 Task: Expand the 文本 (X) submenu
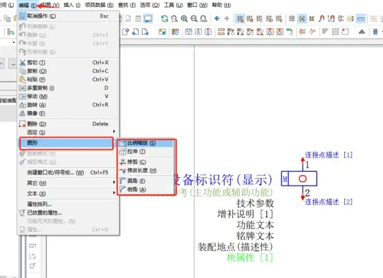click(x=68, y=193)
